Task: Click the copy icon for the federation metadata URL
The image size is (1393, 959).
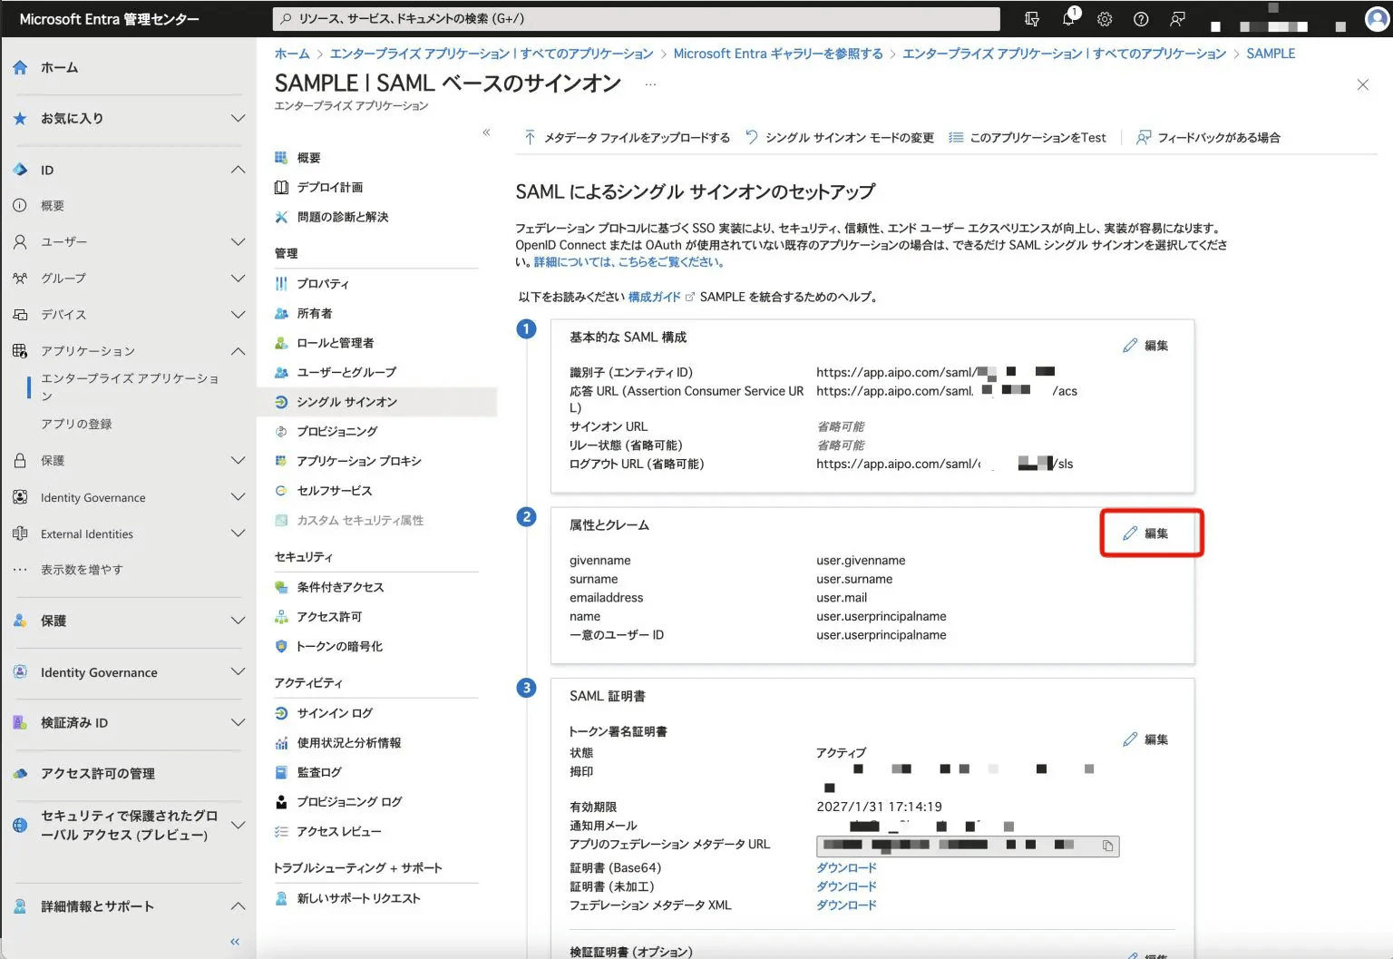Action: point(1107,846)
